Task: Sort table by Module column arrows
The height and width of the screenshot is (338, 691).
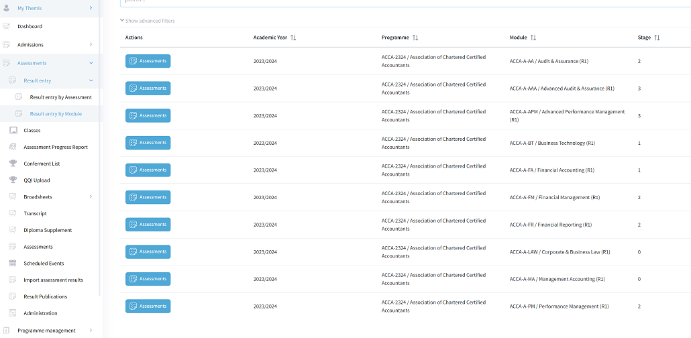Action: 533,38
